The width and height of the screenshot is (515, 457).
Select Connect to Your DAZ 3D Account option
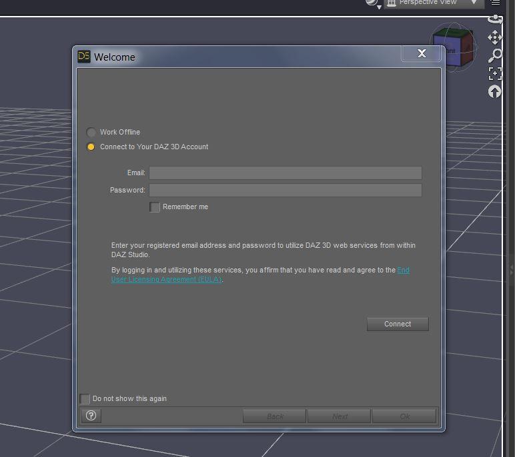[91, 147]
